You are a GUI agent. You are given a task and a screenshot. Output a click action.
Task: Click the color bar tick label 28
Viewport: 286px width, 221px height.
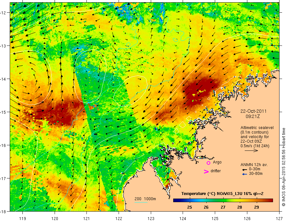(x=240, y=207)
